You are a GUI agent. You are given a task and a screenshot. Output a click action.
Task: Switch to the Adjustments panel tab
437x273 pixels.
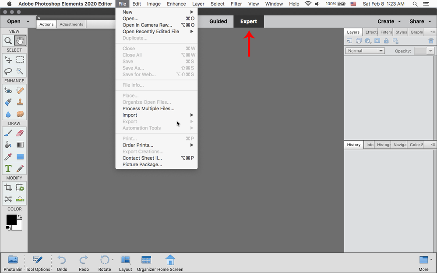click(71, 24)
